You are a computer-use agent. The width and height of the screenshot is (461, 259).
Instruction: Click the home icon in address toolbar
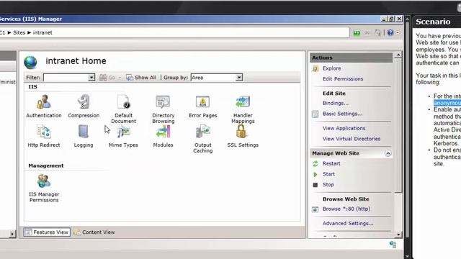378,32
